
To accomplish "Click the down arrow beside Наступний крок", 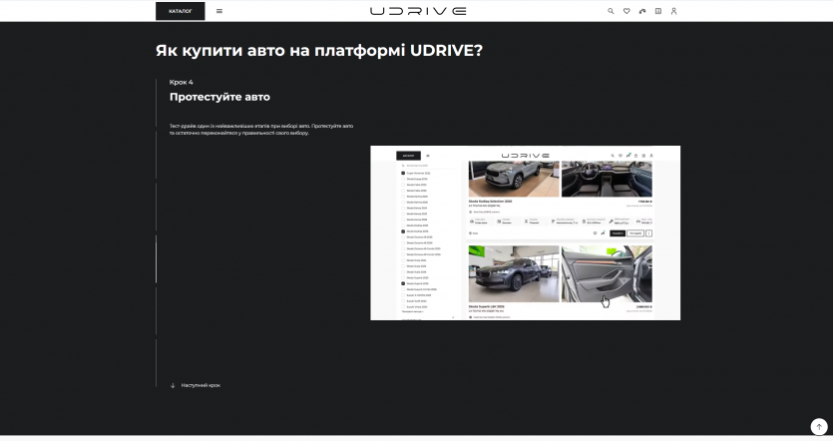I will (173, 385).
